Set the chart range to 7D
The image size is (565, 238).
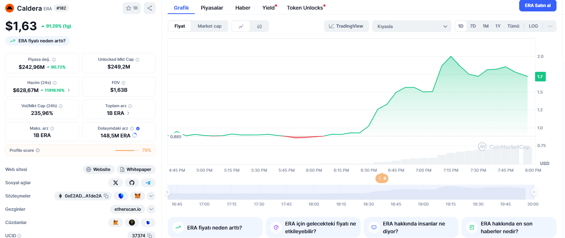(473, 26)
